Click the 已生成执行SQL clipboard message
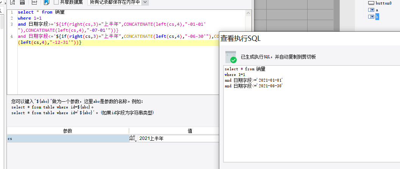The height and width of the screenshot is (169, 400). coord(278,57)
